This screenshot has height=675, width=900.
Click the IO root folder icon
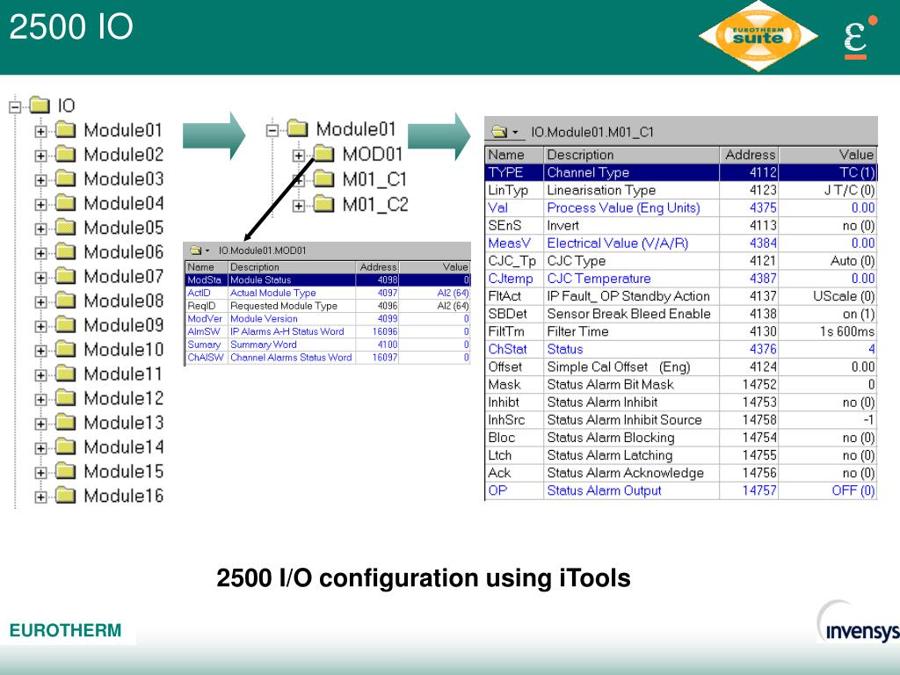tap(40, 105)
